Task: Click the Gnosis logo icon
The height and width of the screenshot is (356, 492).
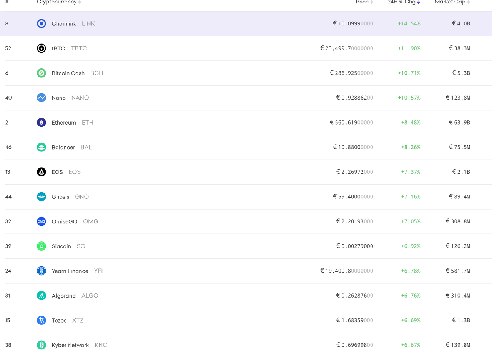Action: pyautogui.click(x=42, y=196)
